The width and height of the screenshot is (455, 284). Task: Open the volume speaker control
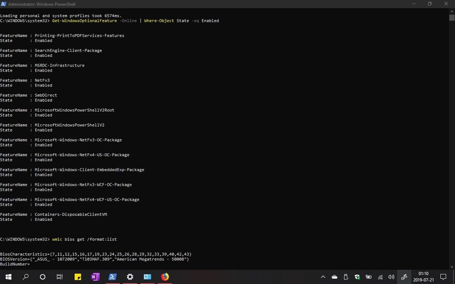point(392,277)
